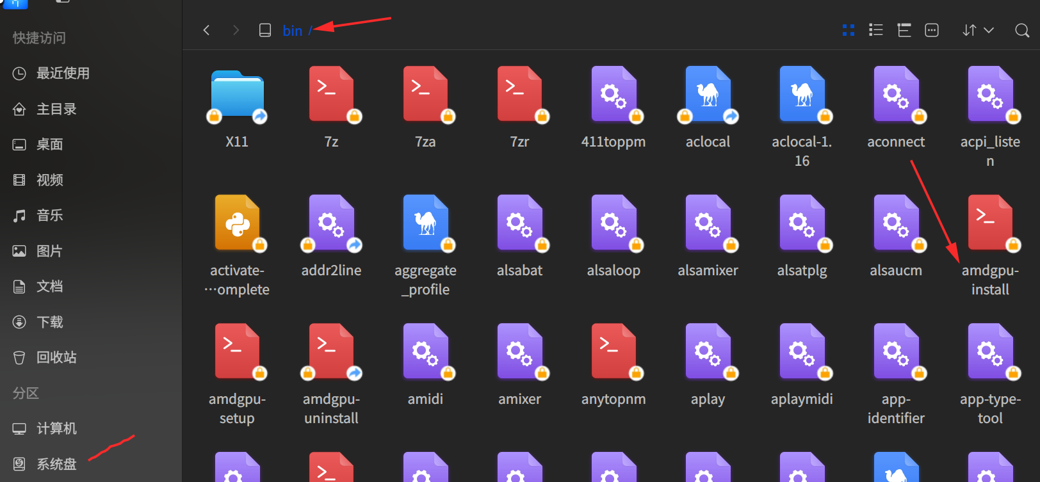Select the X11 folder icon
1040x482 pixels.
[237, 95]
